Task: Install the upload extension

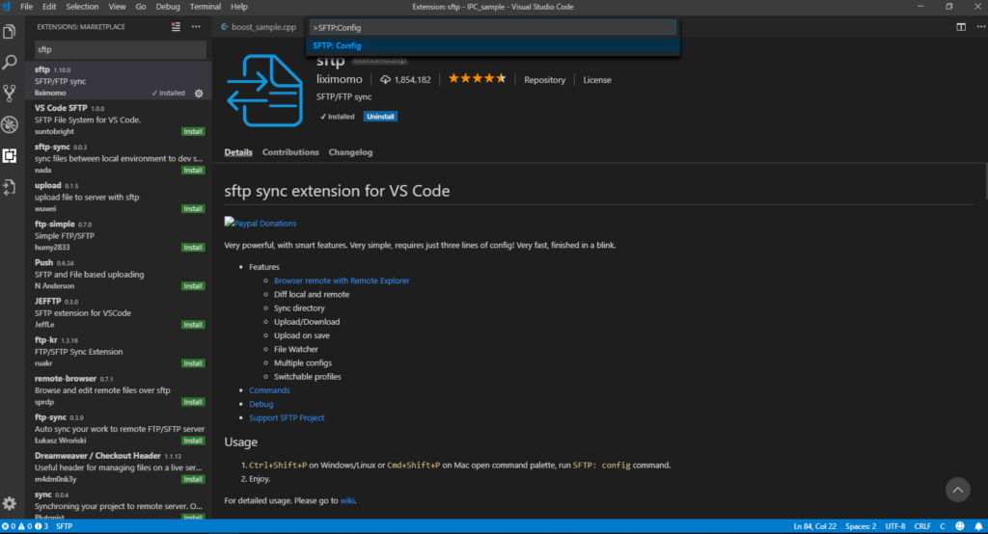Action: (193, 208)
